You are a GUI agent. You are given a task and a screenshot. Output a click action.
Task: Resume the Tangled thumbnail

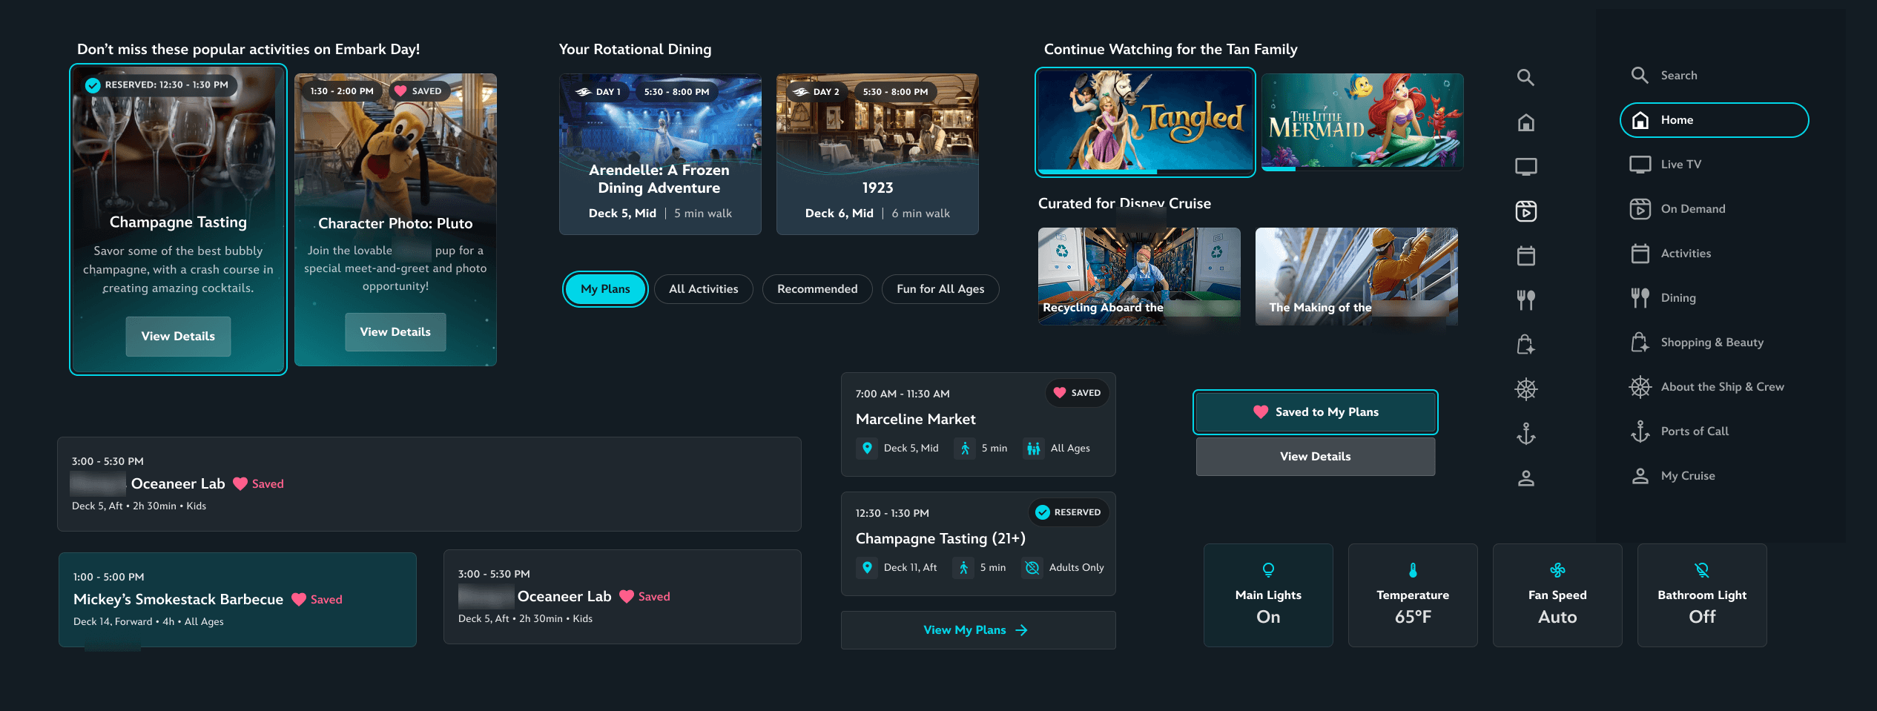[1145, 122]
